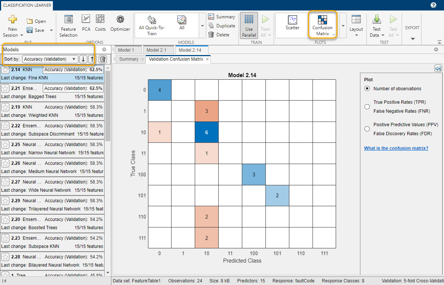Select the All models option

[x=182, y=23]
